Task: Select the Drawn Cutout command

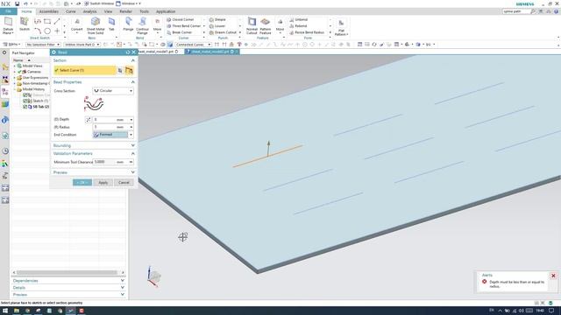Action: pos(223,32)
